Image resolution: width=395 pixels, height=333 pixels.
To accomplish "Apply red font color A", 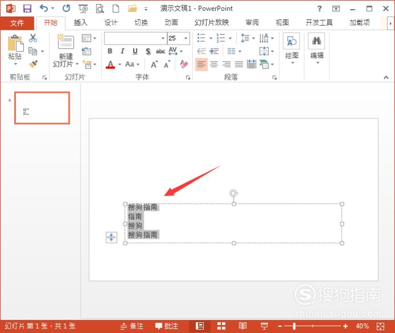I will 110,64.
